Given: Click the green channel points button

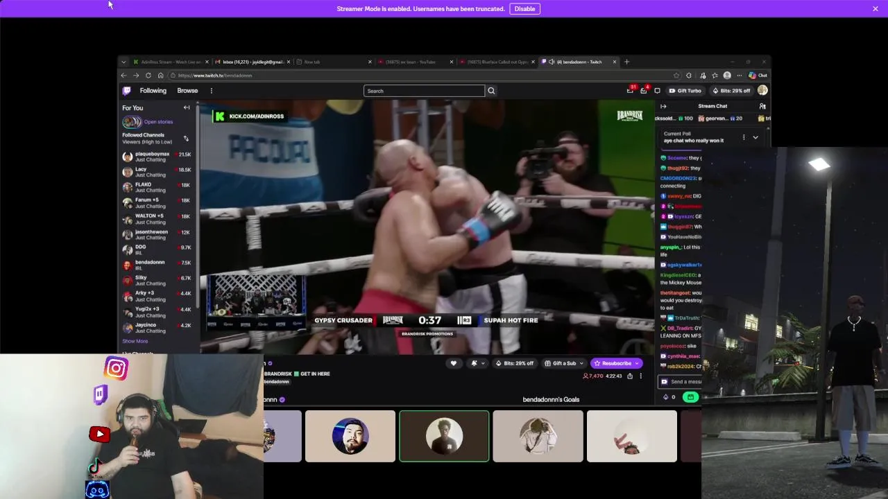Looking at the screenshot, I should coord(690,397).
